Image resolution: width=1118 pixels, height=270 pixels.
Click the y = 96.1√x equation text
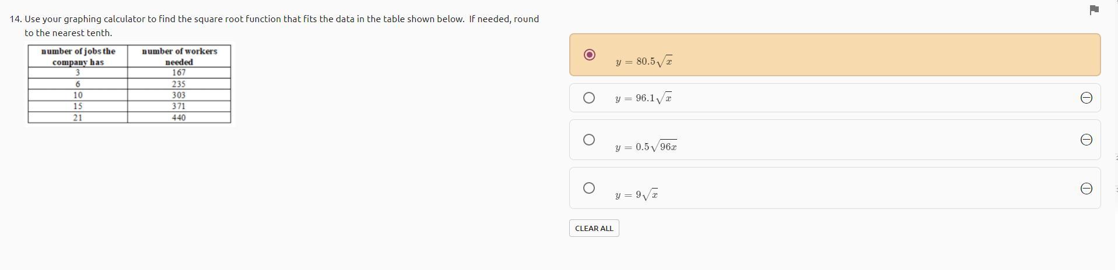pos(643,98)
